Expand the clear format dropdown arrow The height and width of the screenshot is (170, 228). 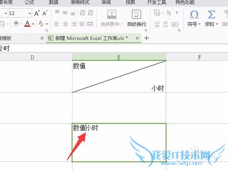coord(47,24)
